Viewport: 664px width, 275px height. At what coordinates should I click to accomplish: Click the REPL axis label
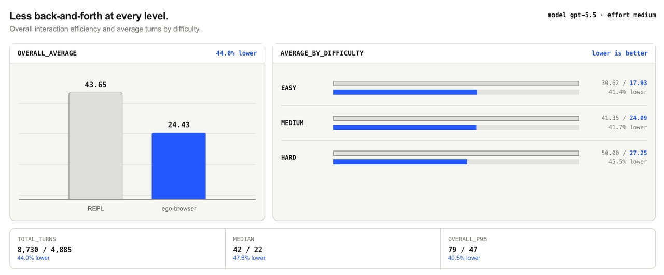[95, 209]
